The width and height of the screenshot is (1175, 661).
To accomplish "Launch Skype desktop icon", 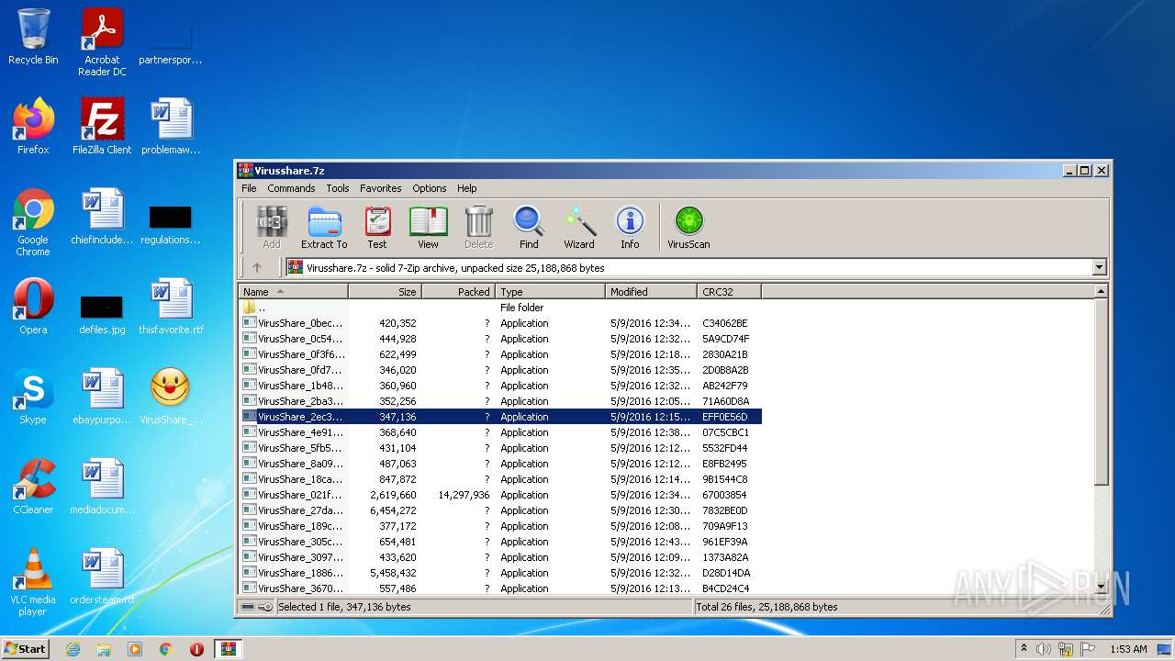I will (33, 397).
